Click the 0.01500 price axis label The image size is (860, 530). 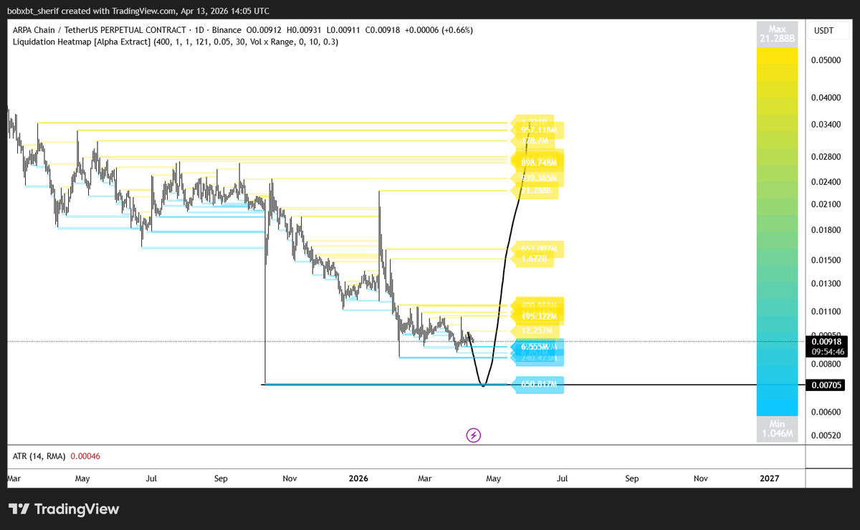[825, 260]
